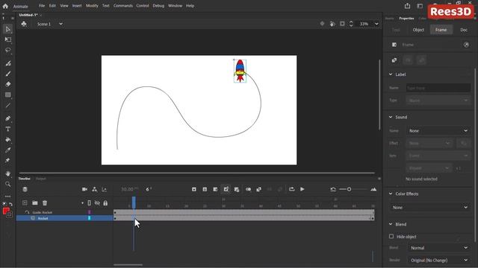Screen dimensions: 478x268
Task: Open the Color Effects None dropdown
Action: [430, 207]
